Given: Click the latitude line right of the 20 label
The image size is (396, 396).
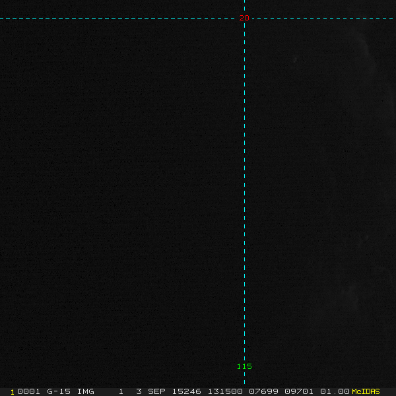Looking at the screenshot, I should point(324,18).
